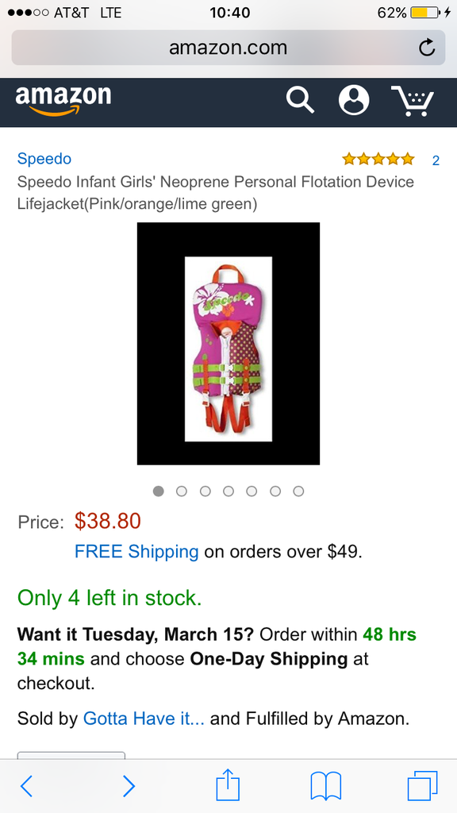The width and height of the screenshot is (457, 813).
Task: Select the last image carousel dot
Action: [298, 491]
